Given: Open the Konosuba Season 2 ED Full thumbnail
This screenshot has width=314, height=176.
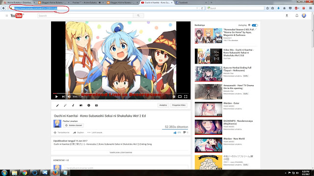Looking at the screenshot, I should pyautogui.click(x=209, y=36).
